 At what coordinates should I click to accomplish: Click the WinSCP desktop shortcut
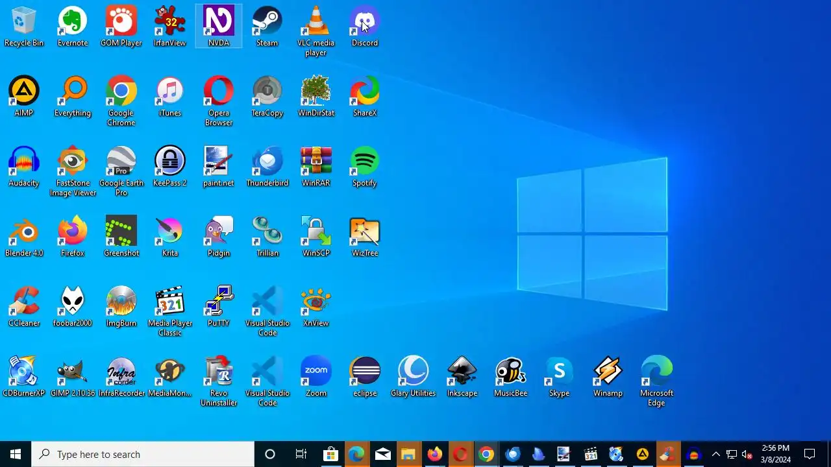pyautogui.click(x=316, y=237)
